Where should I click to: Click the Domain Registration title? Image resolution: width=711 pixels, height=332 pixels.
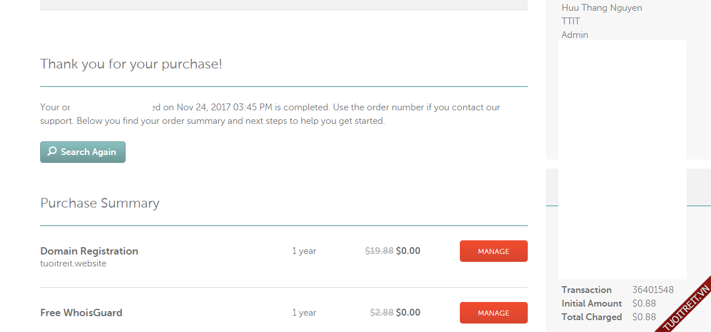click(89, 251)
